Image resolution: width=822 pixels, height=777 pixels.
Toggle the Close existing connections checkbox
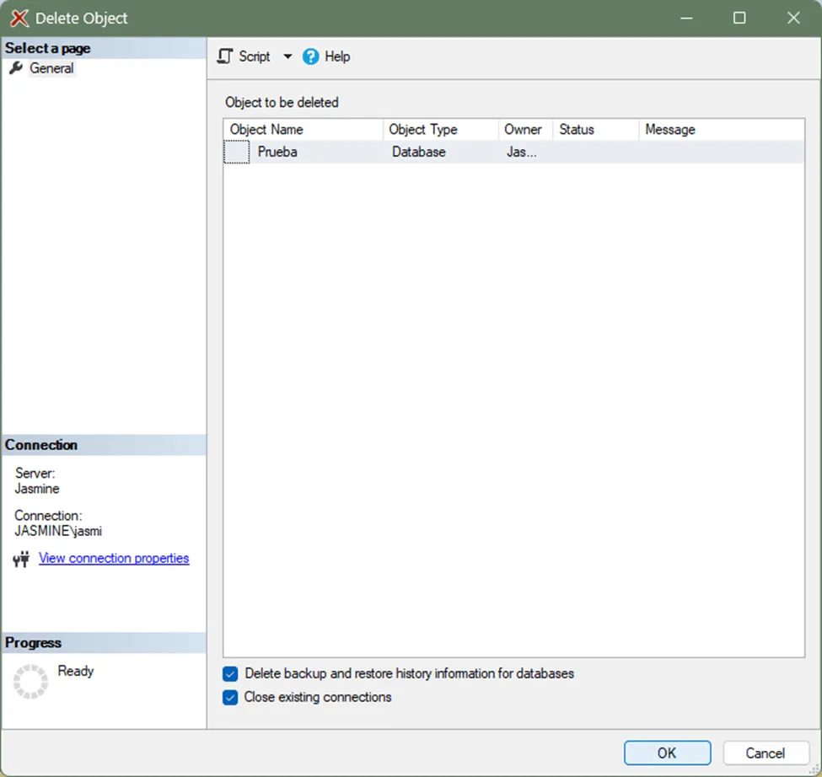(230, 698)
